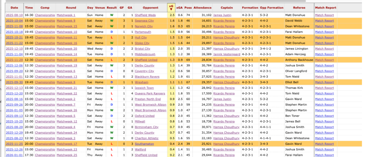Open Matchweek 9 round link
This screenshot has height=157, width=365.
pyautogui.click(x=66, y=21)
